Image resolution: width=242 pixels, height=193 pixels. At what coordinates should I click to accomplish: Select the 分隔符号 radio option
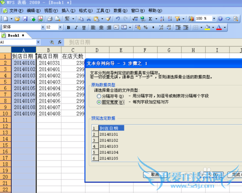[99, 96]
